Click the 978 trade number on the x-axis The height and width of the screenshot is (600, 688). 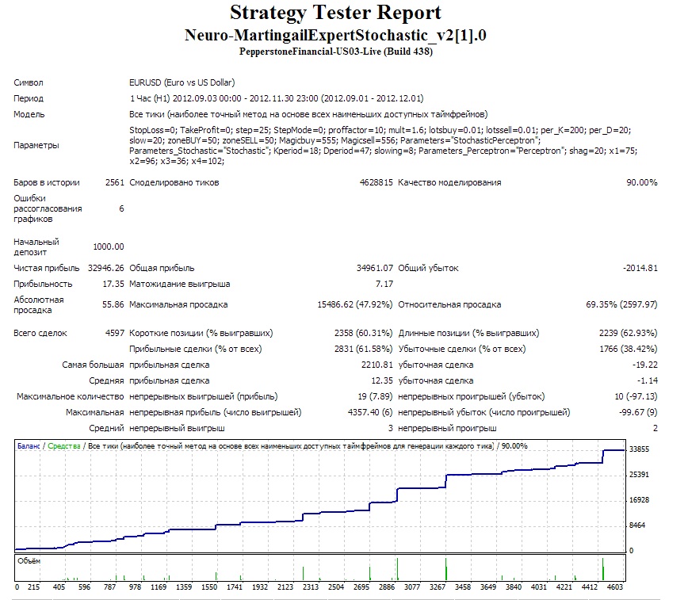tap(135, 587)
